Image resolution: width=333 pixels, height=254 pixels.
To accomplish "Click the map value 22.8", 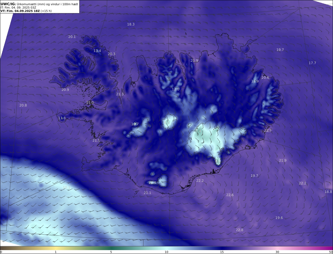I will point(240,230).
